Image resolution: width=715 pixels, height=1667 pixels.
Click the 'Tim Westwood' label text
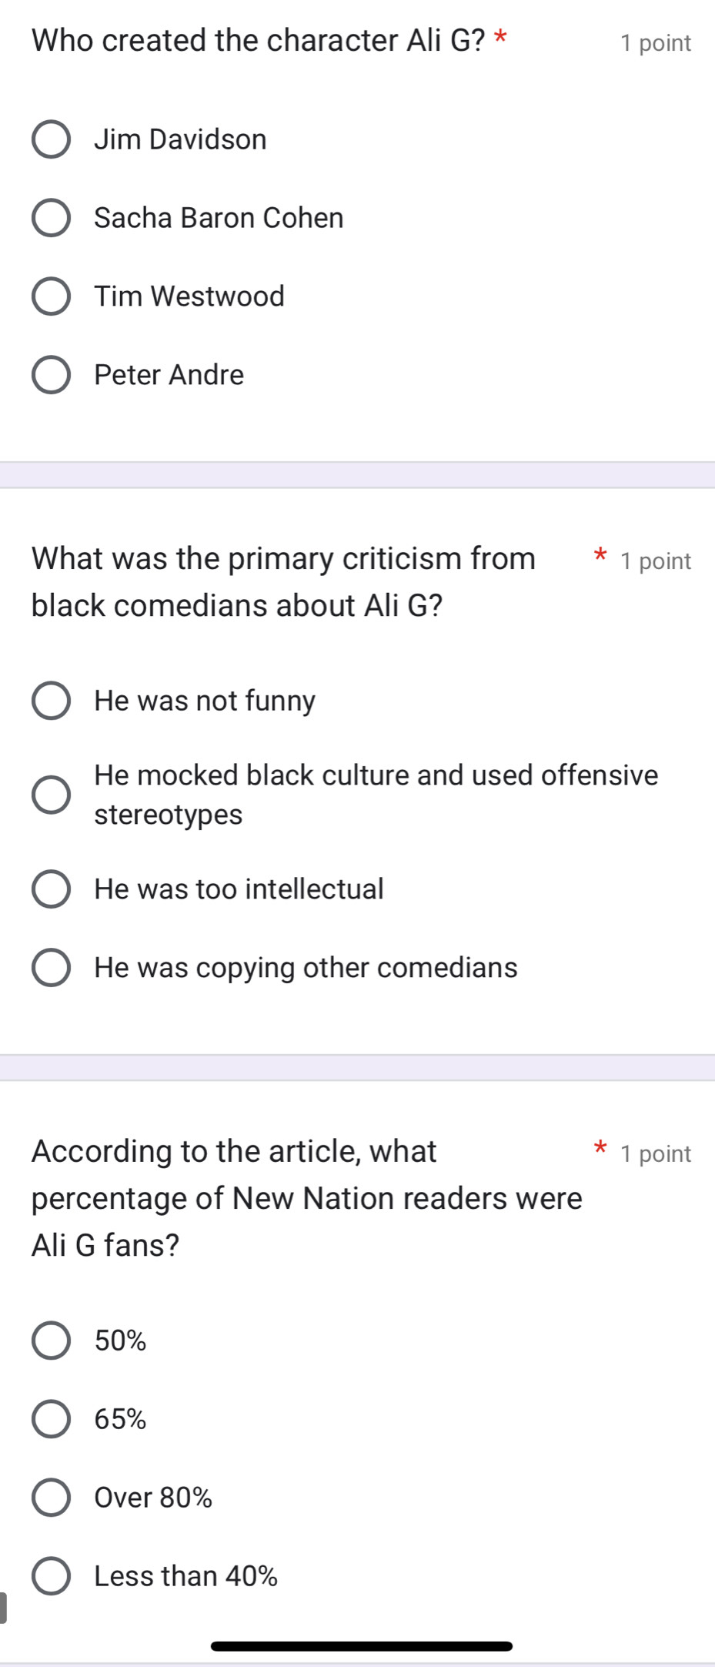tap(189, 296)
